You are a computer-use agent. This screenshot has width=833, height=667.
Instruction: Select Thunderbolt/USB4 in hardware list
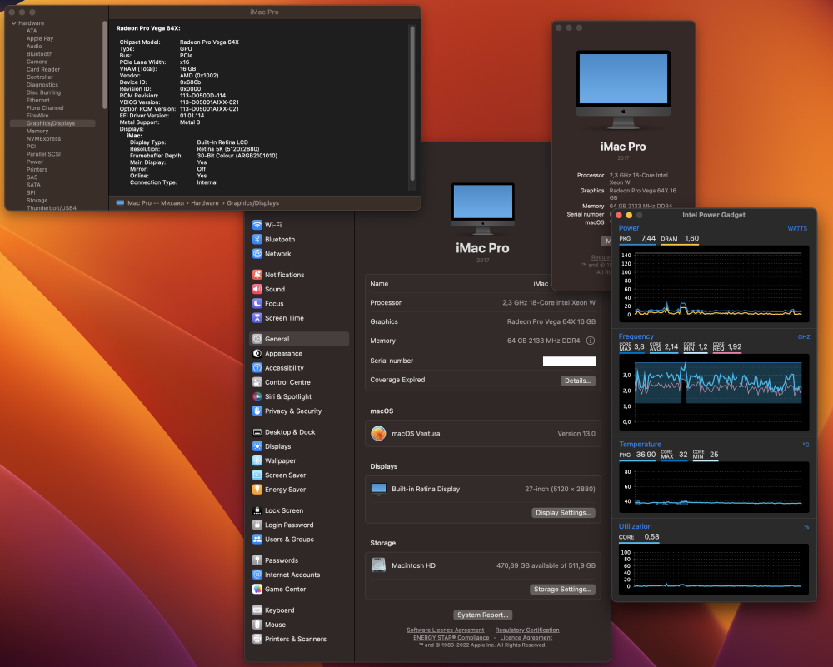[52, 207]
